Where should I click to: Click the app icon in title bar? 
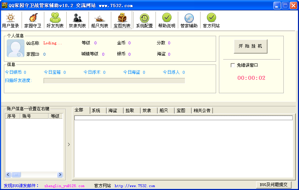[4, 5]
